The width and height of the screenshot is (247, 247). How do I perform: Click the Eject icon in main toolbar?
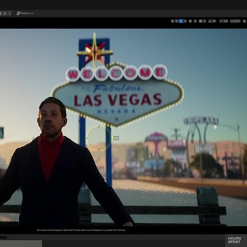coord(5,14)
